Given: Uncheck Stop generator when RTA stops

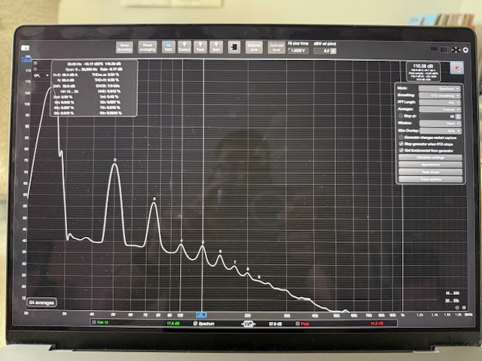Looking at the screenshot, I should pos(401,144).
